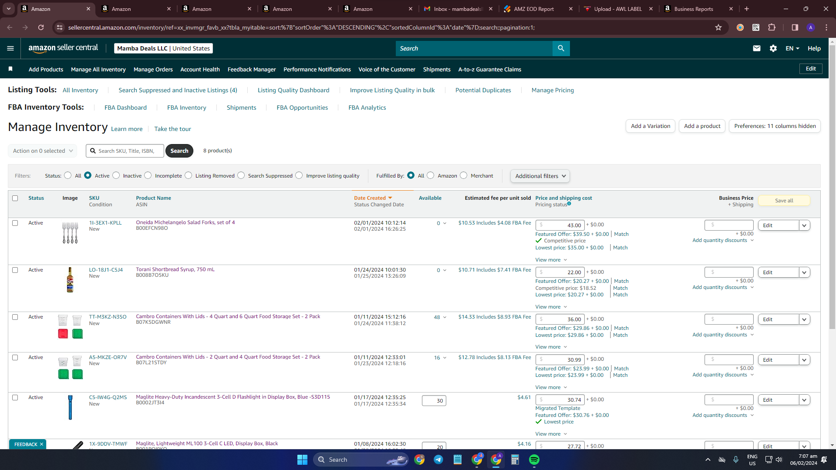The width and height of the screenshot is (836, 470).
Task: Open the Oneida Salad Forks product image
Action: tap(70, 233)
